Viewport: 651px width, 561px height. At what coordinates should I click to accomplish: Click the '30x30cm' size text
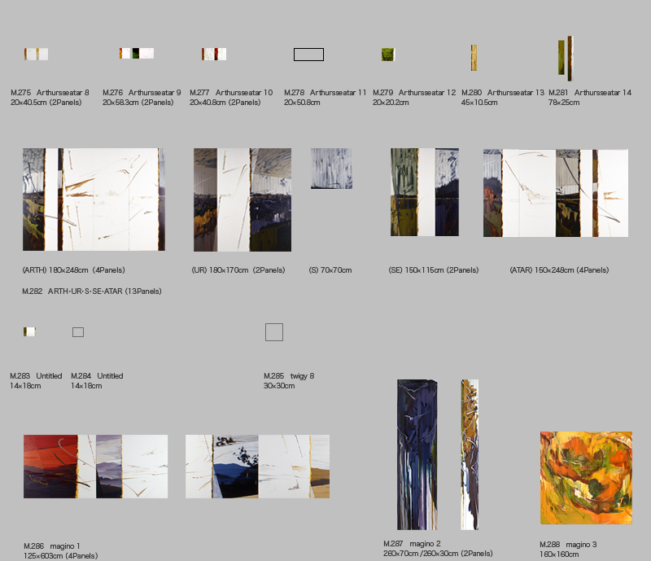tap(279, 386)
